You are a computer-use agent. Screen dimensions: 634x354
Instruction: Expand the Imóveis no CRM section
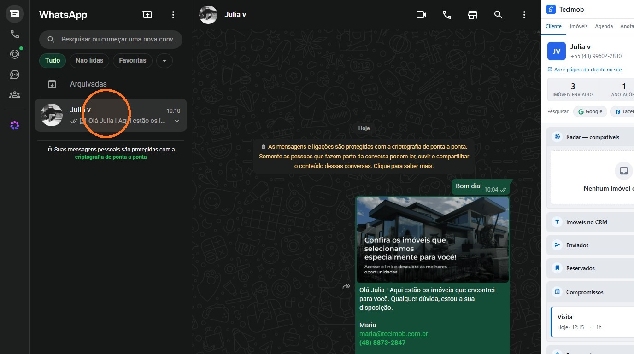590,222
